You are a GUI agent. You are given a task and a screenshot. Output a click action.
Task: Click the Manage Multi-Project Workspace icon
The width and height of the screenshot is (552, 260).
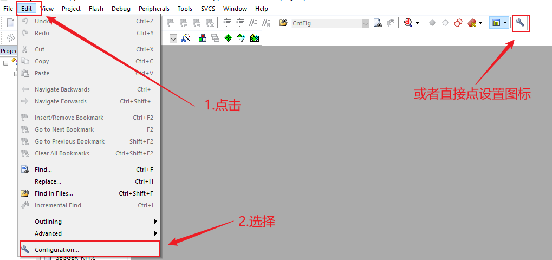(216, 38)
